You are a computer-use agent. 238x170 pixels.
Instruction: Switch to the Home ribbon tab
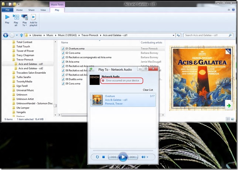pyautogui.click(x=19, y=10)
